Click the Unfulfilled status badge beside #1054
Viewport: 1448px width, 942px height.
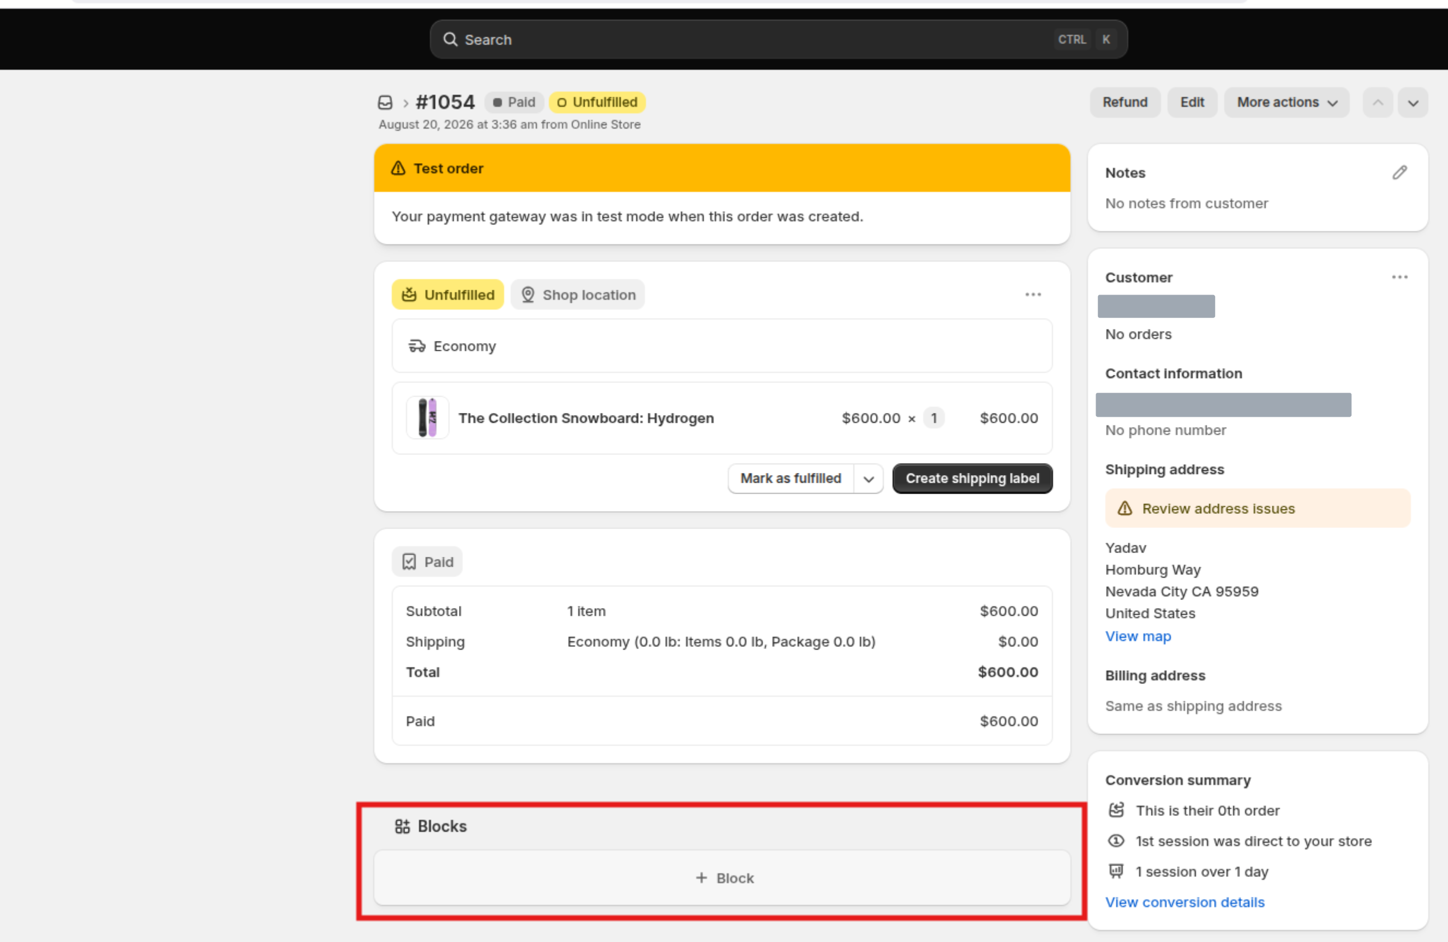click(597, 102)
